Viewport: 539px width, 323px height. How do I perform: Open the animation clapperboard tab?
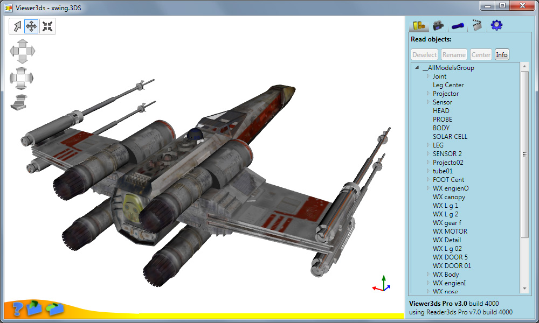pos(477,25)
